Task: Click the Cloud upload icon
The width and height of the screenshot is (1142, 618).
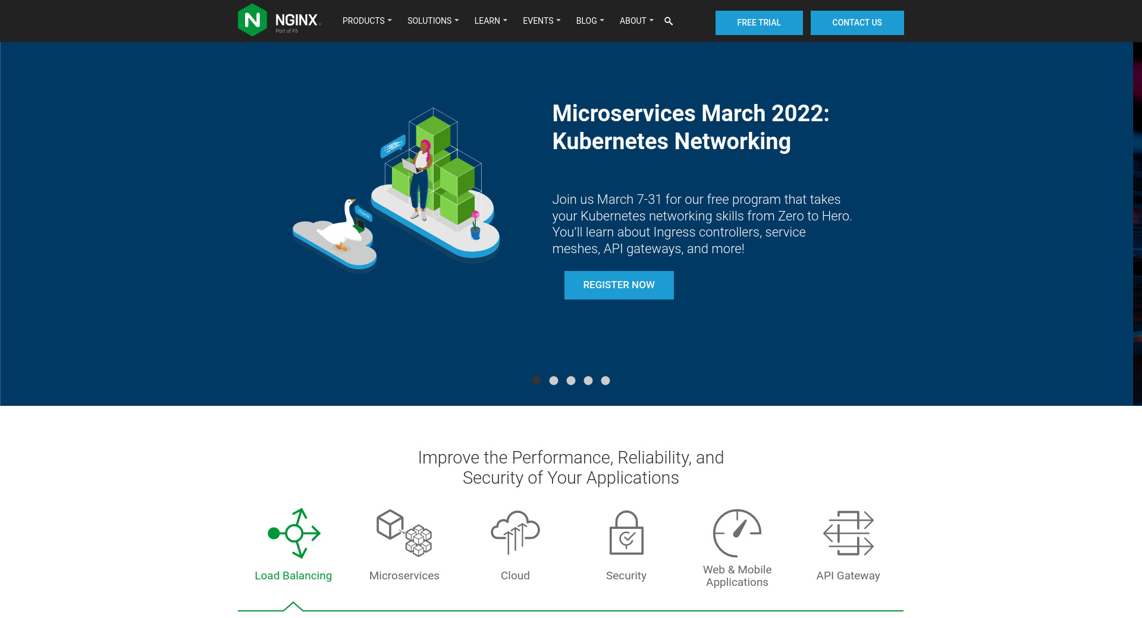Action: (515, 533)
